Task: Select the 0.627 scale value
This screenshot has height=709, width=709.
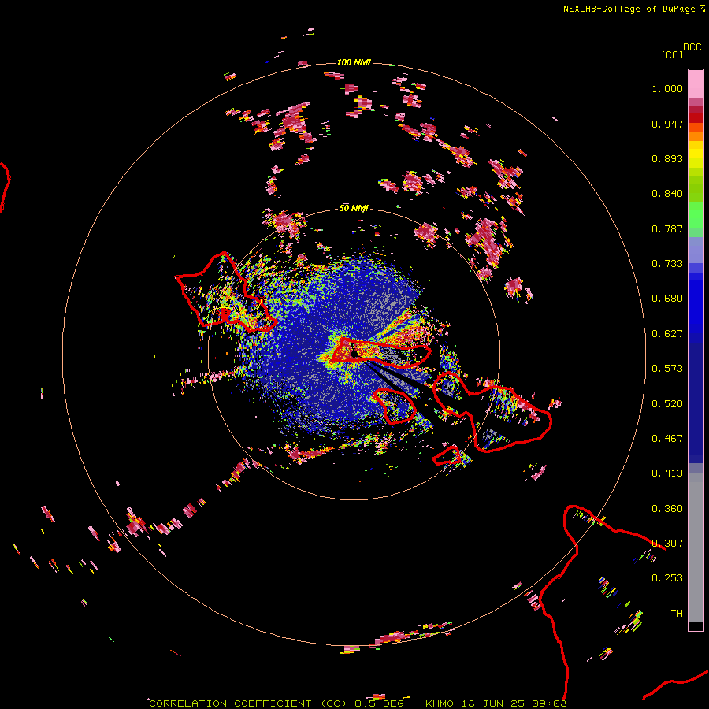Action: 667,334
